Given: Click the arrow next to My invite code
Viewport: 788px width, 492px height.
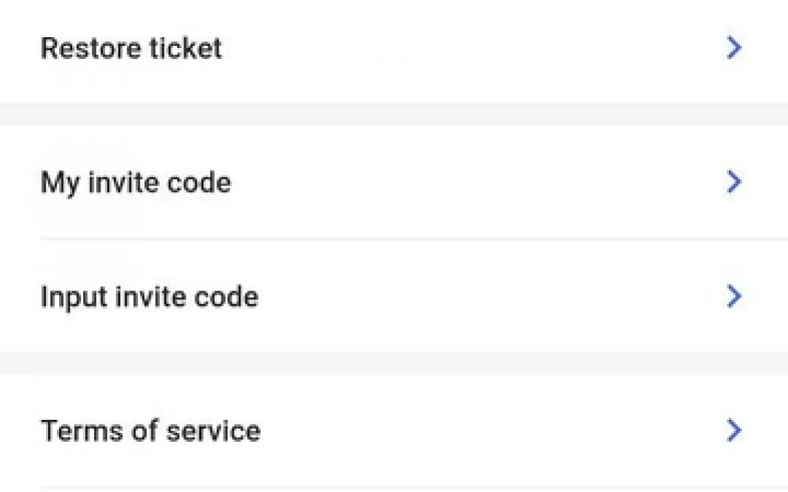Looking at the screenshot, I should (734, 182).
